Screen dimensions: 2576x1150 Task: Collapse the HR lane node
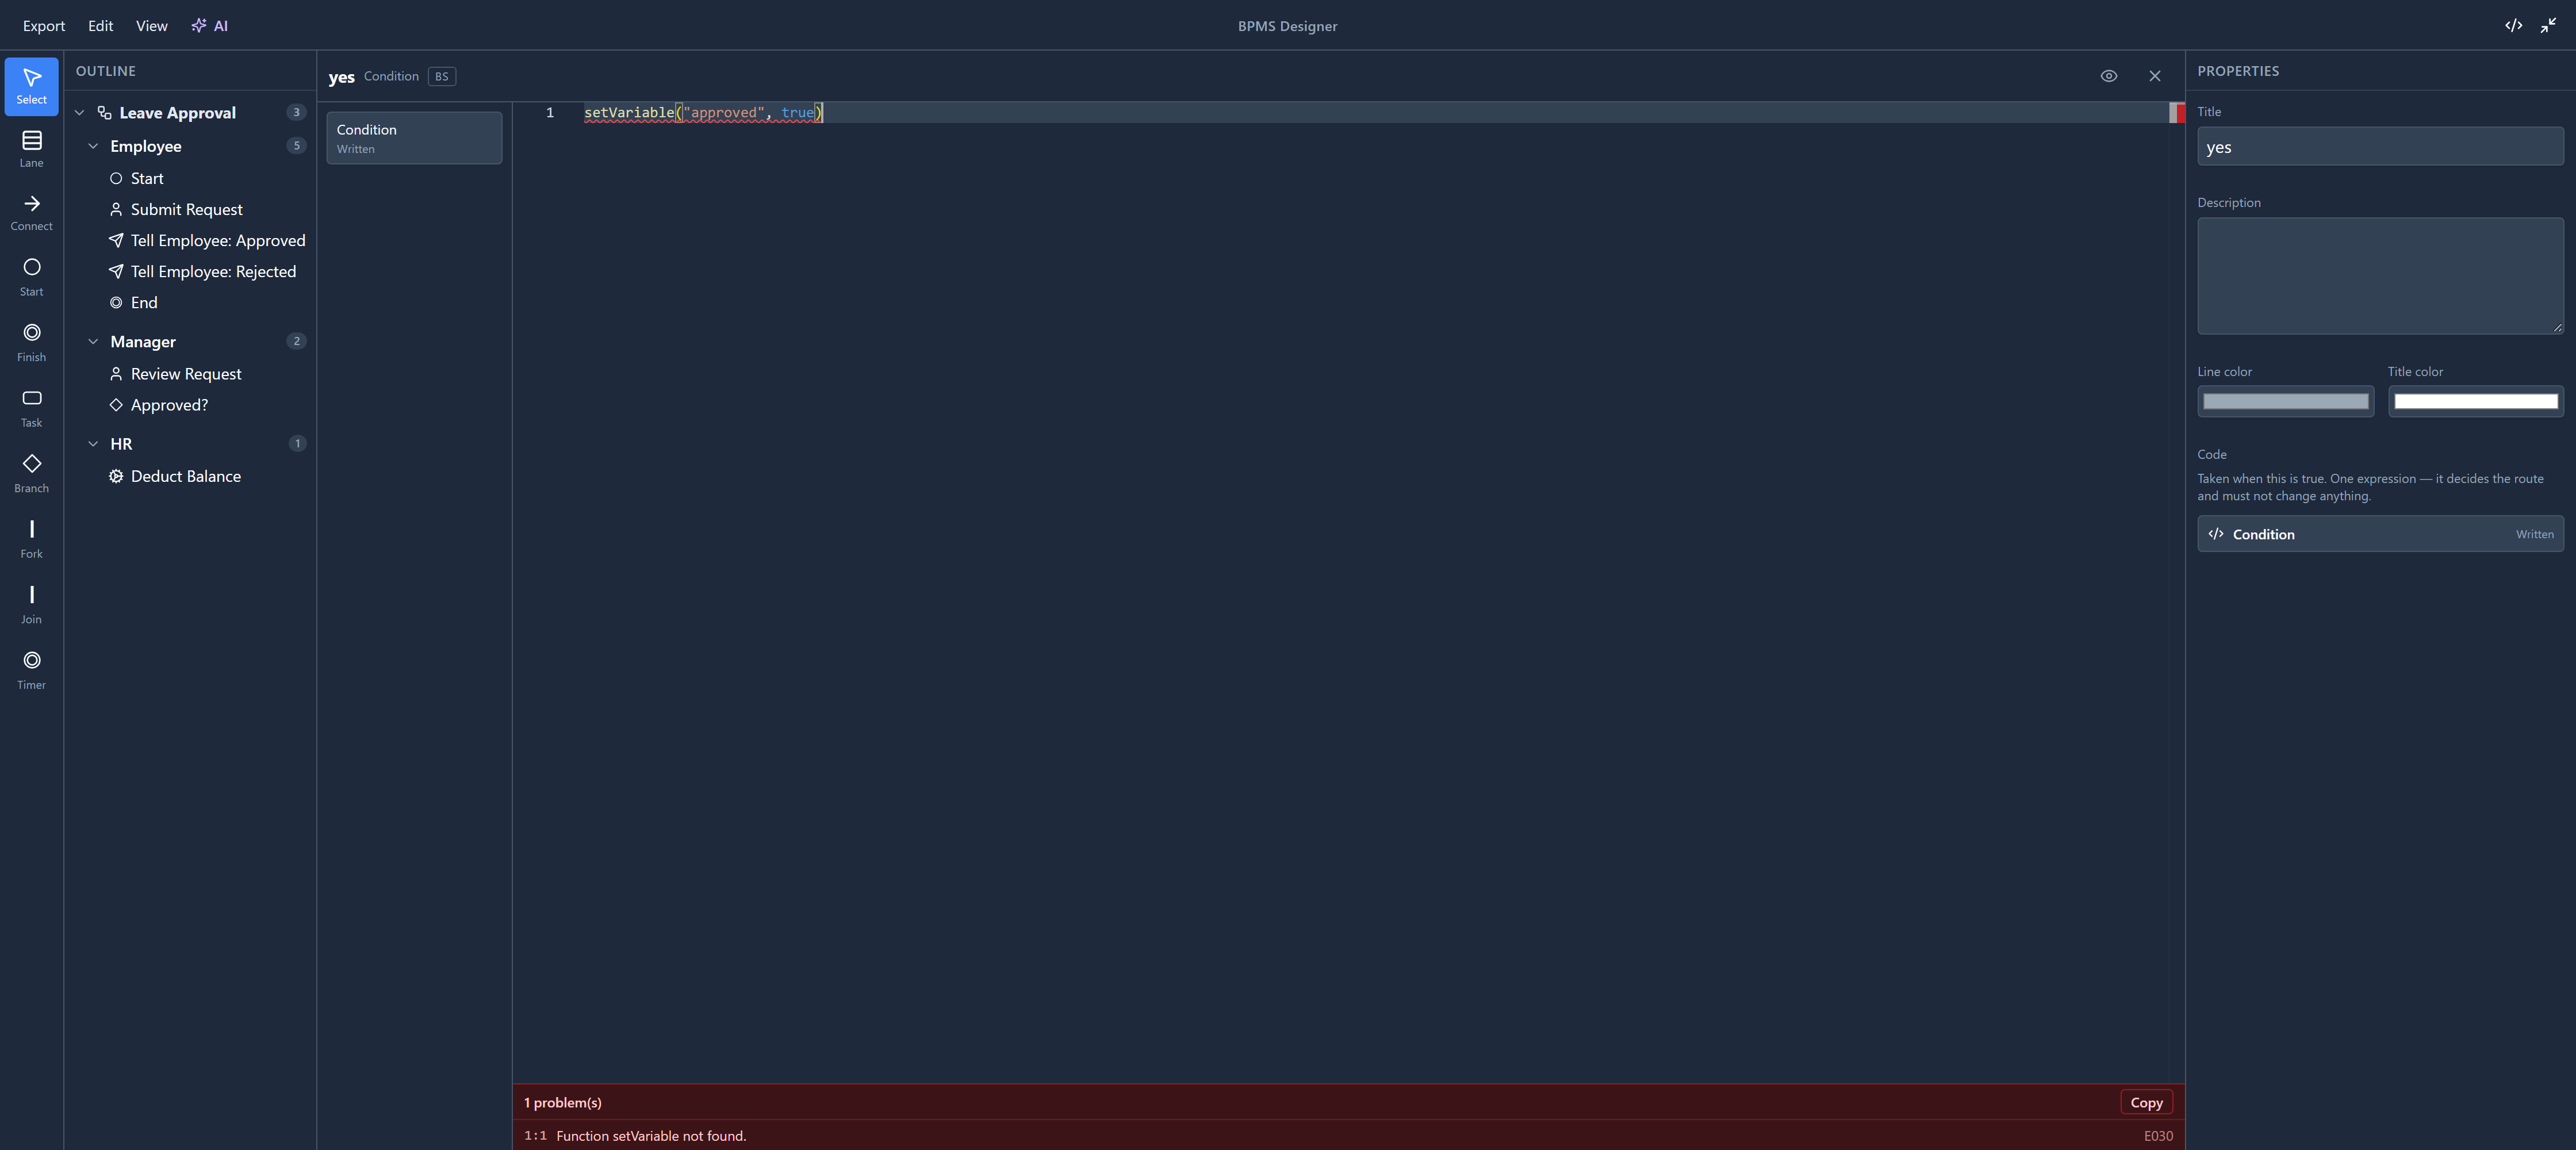(93, 444)
